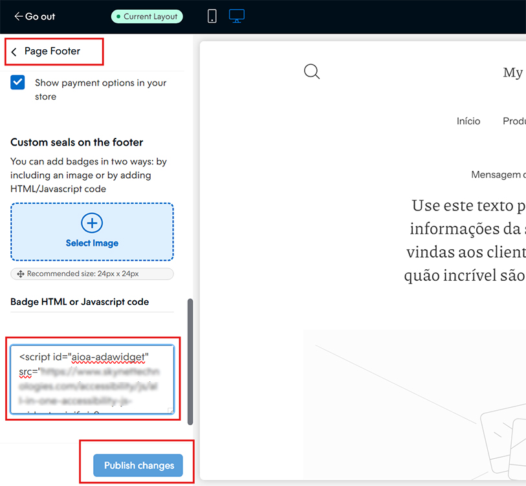Open Início link in store preview
The width and height of the screenshot is (526, 486).
468,121
